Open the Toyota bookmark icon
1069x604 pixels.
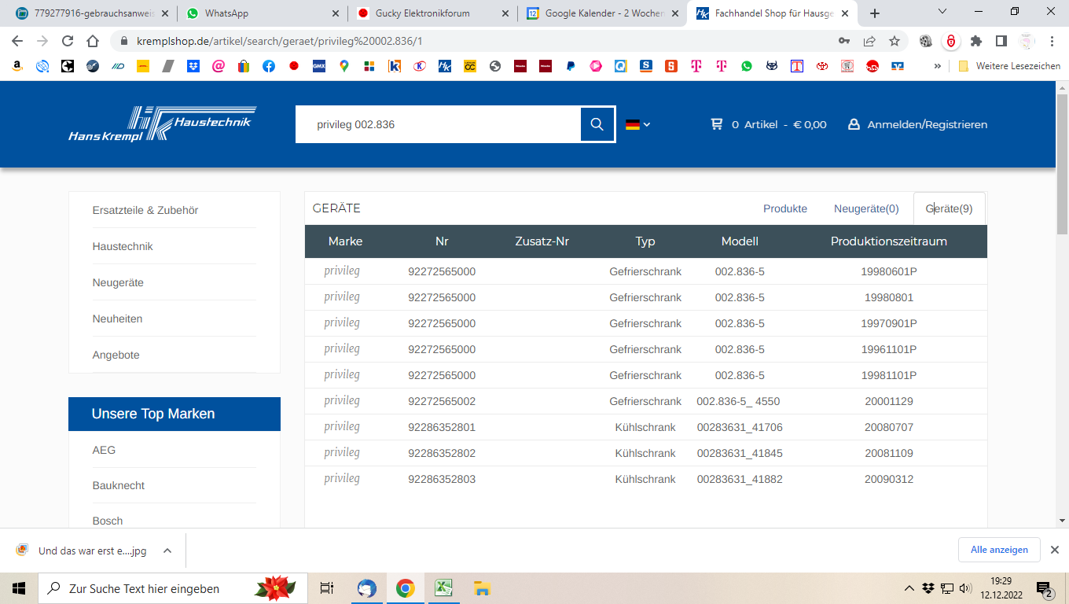(x=822, y=67)
